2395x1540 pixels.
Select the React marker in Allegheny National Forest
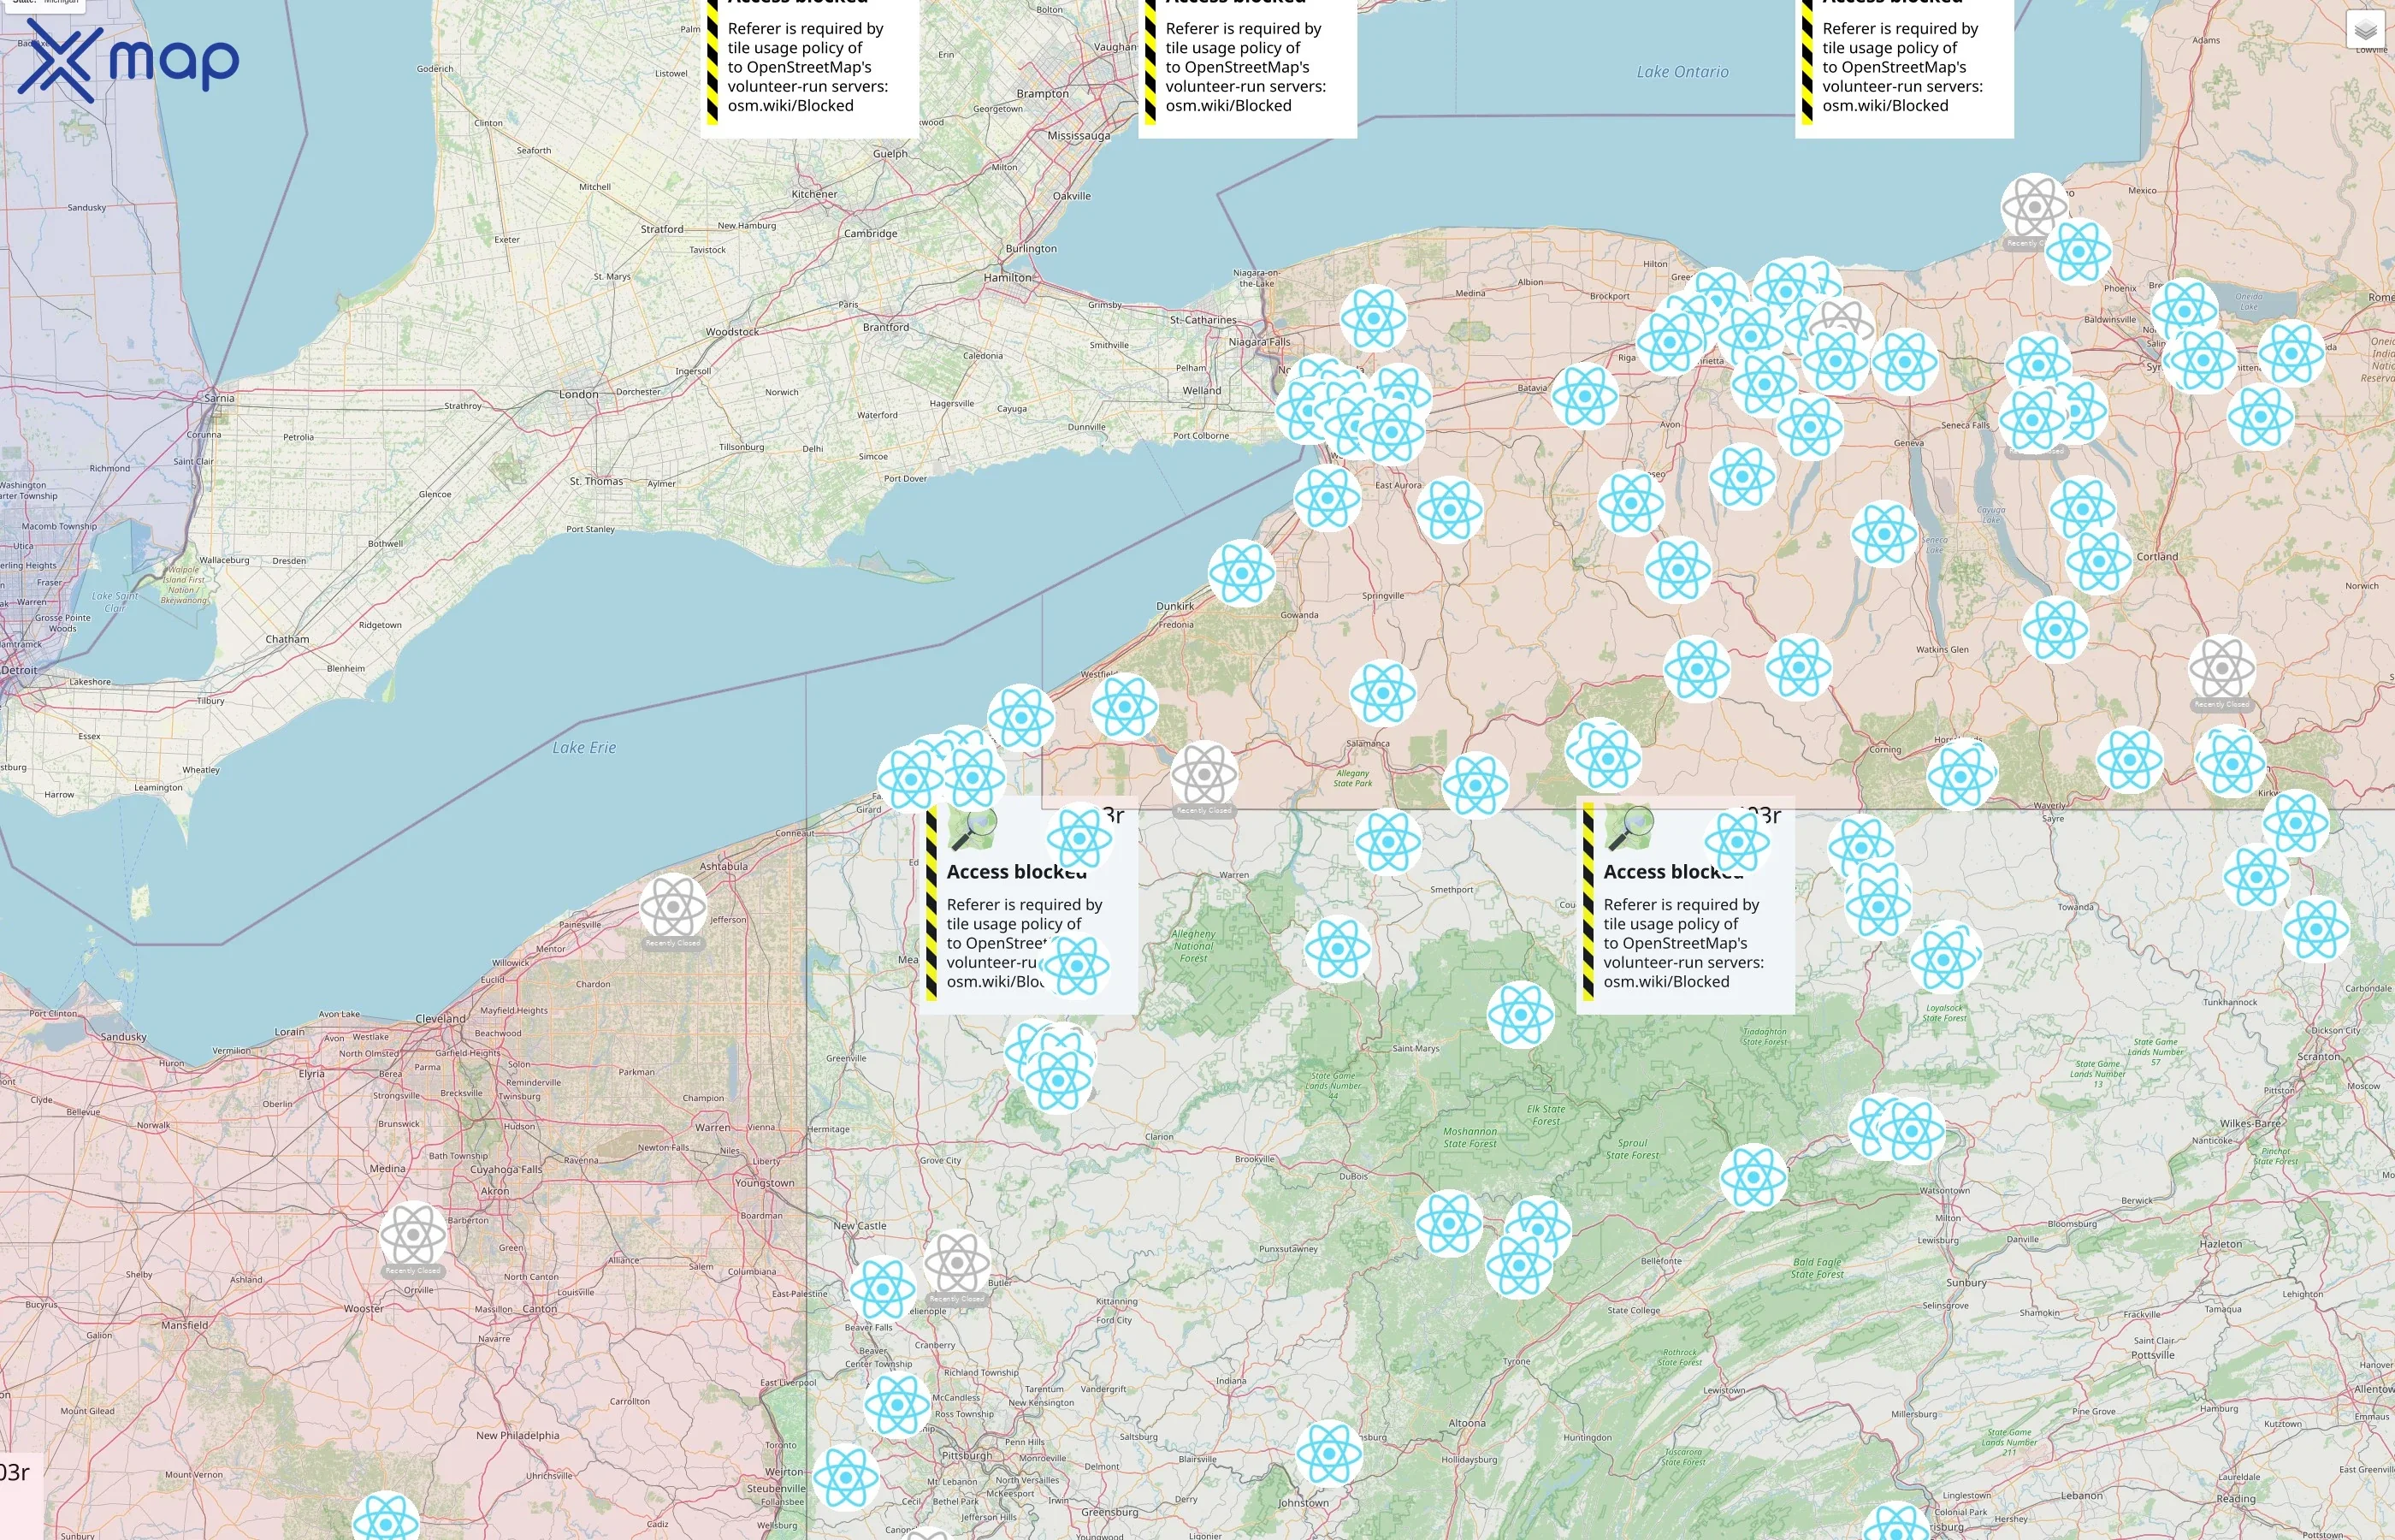[x=1339, y=948]
